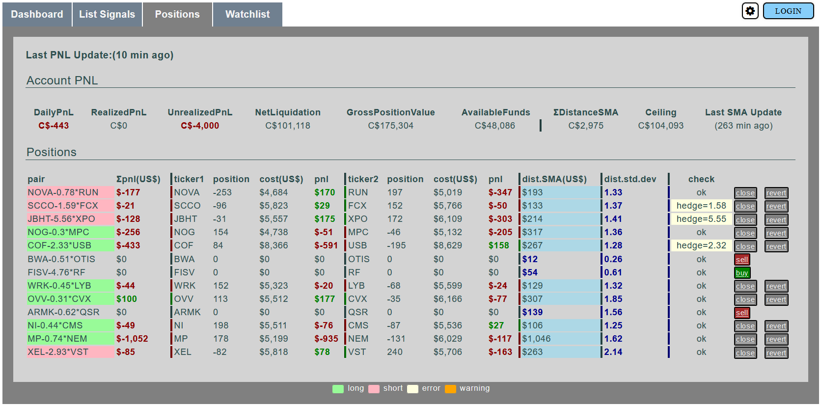Click the orange warning legend swatch

(x=450, y=389)
